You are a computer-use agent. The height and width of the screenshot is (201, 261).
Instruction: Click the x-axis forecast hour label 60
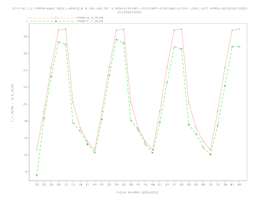tap(182, 185)
